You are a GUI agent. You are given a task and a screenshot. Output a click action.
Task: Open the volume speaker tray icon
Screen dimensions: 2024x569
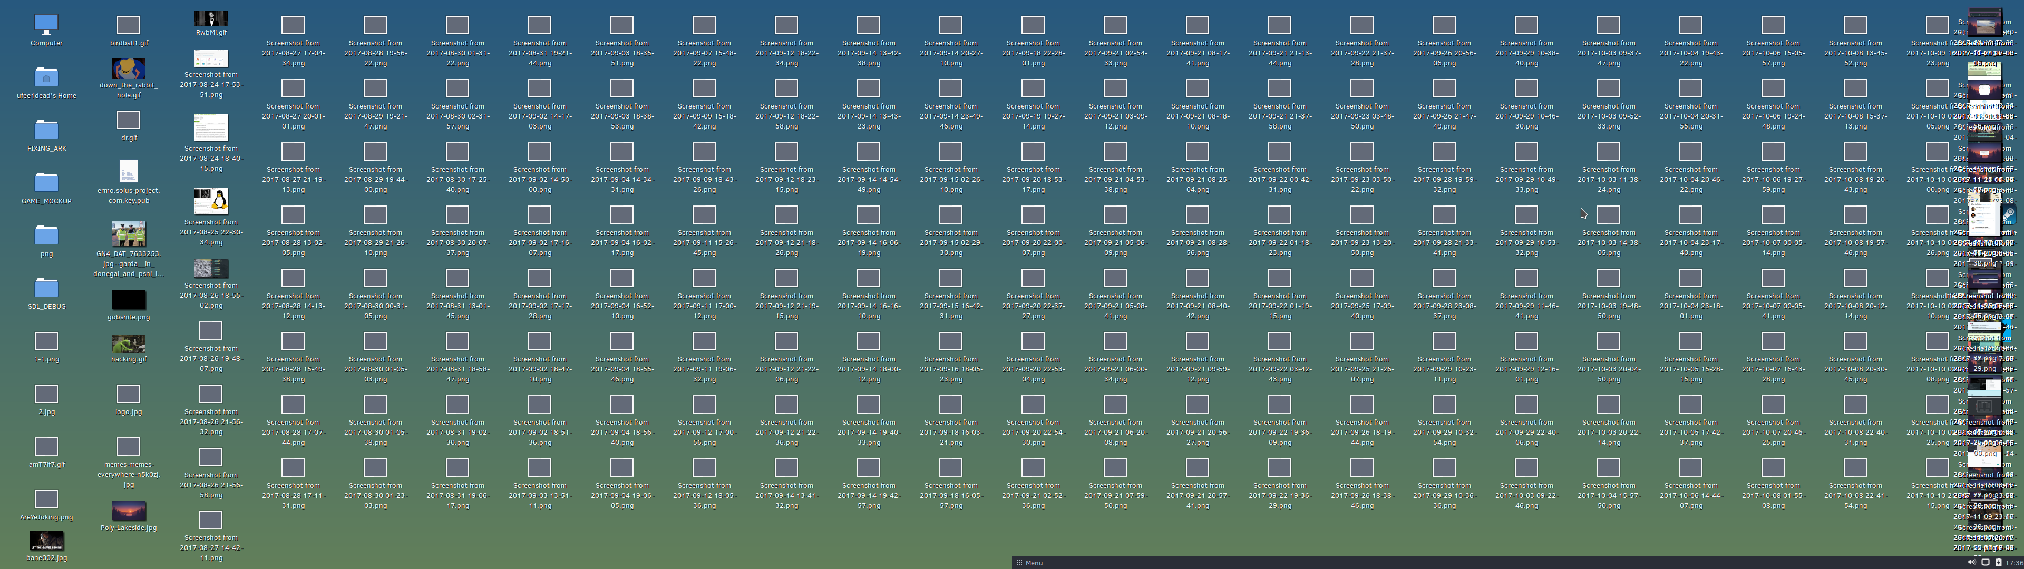pos(1972,562)
